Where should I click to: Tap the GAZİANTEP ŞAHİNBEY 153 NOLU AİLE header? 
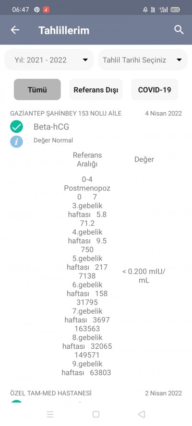click(x=66, y=113)
